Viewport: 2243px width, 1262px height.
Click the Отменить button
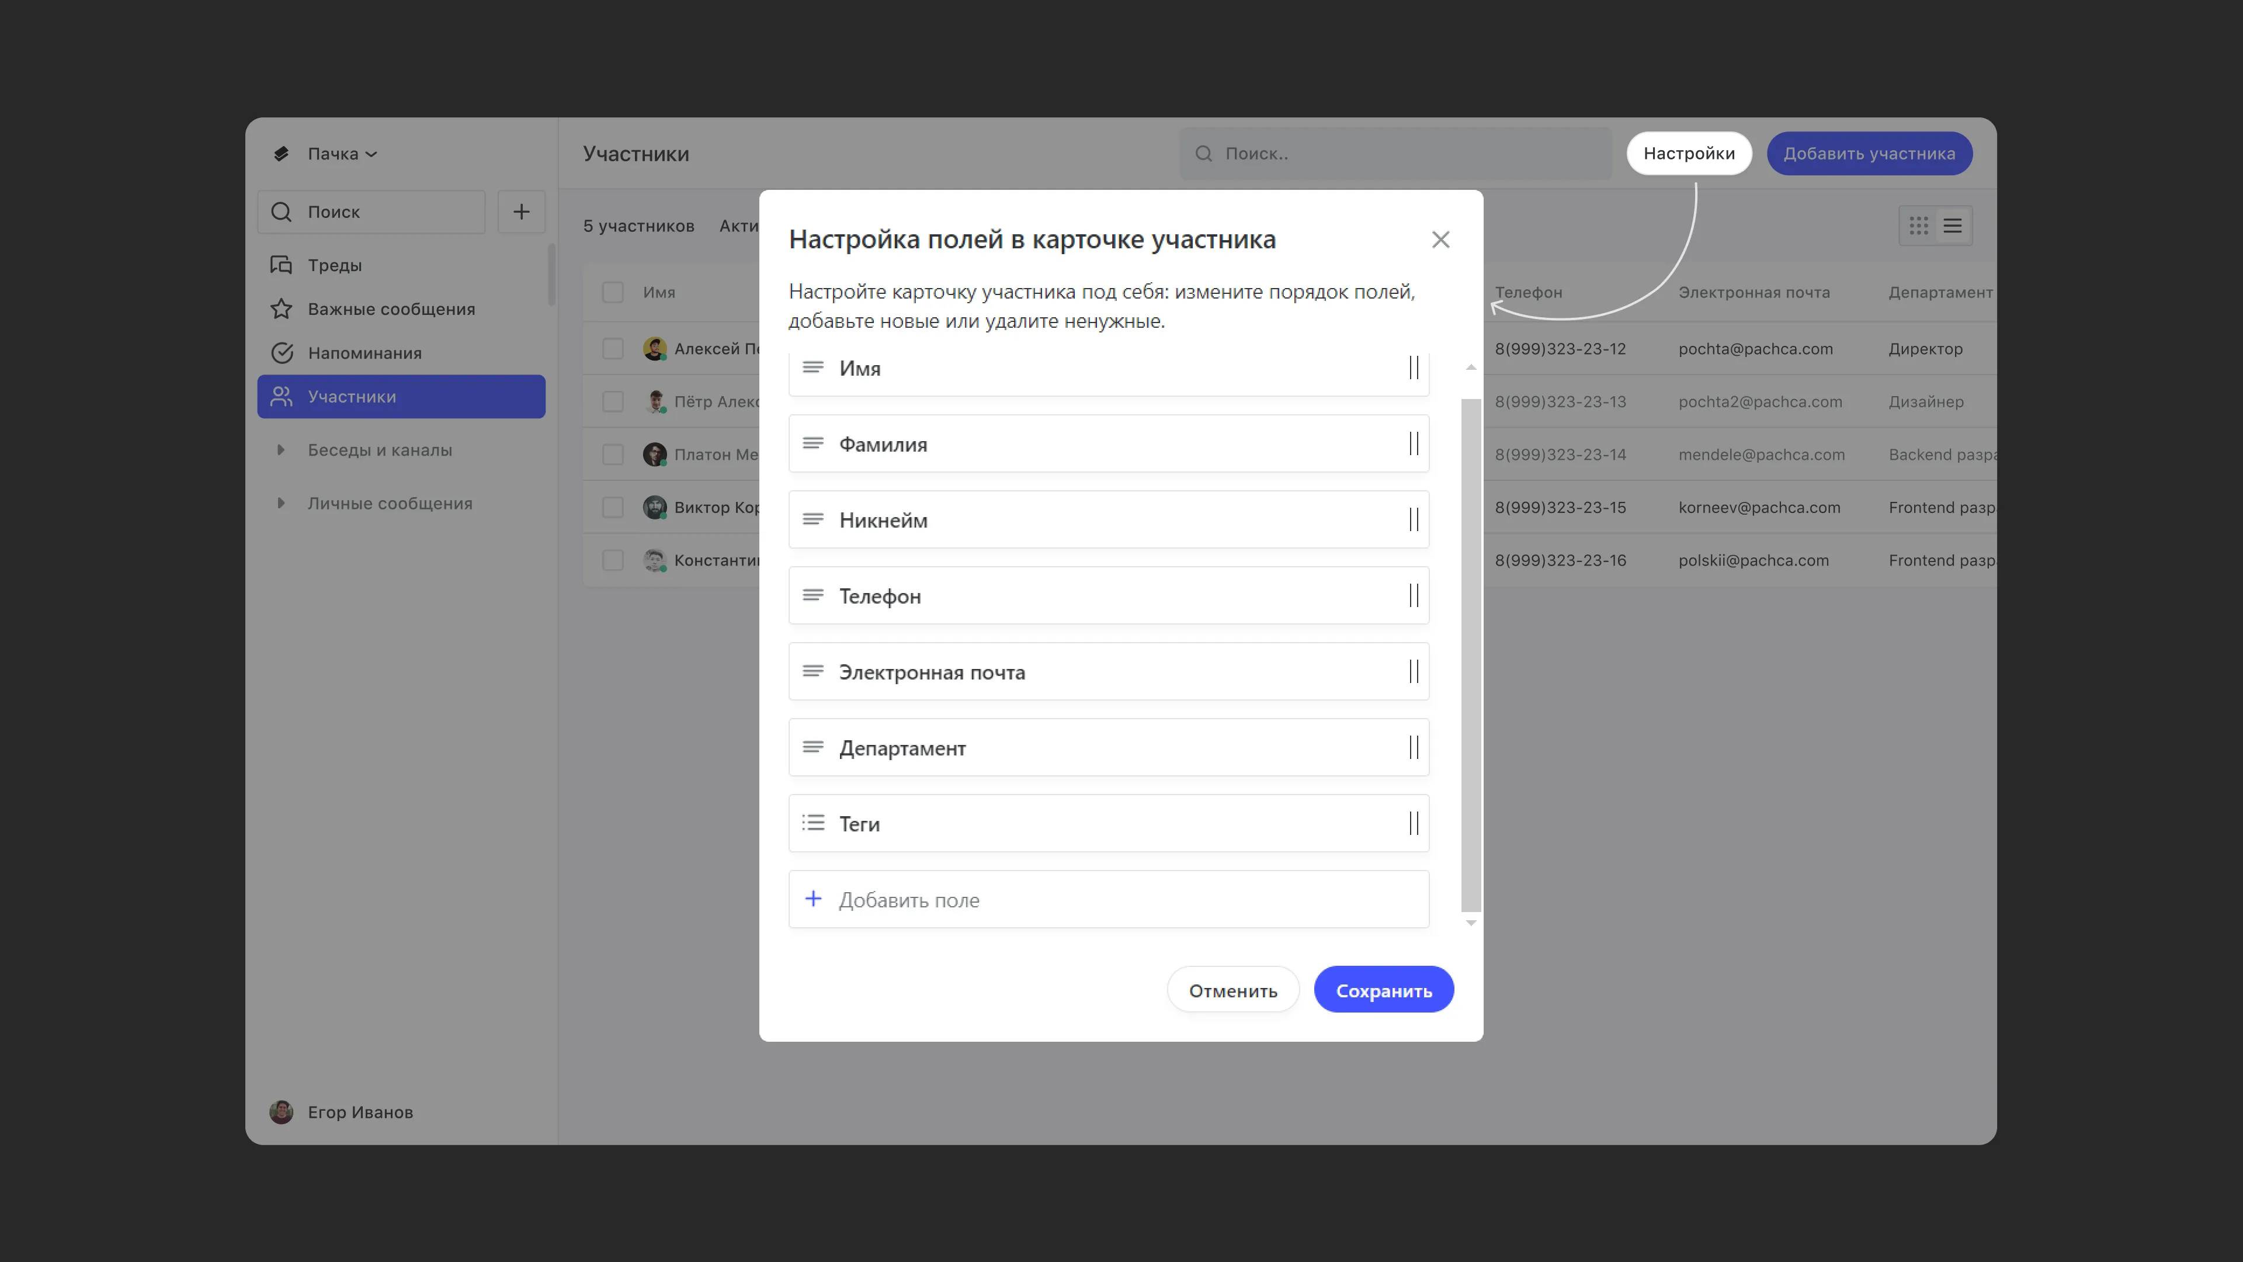click(x=1232, y=990)
